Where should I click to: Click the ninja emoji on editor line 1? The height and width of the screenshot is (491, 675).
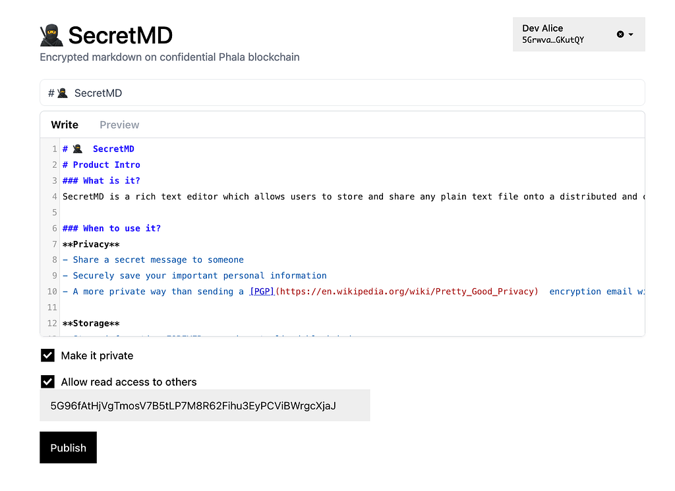77,149
